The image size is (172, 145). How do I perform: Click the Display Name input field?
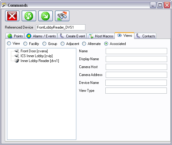pos(136,59)
